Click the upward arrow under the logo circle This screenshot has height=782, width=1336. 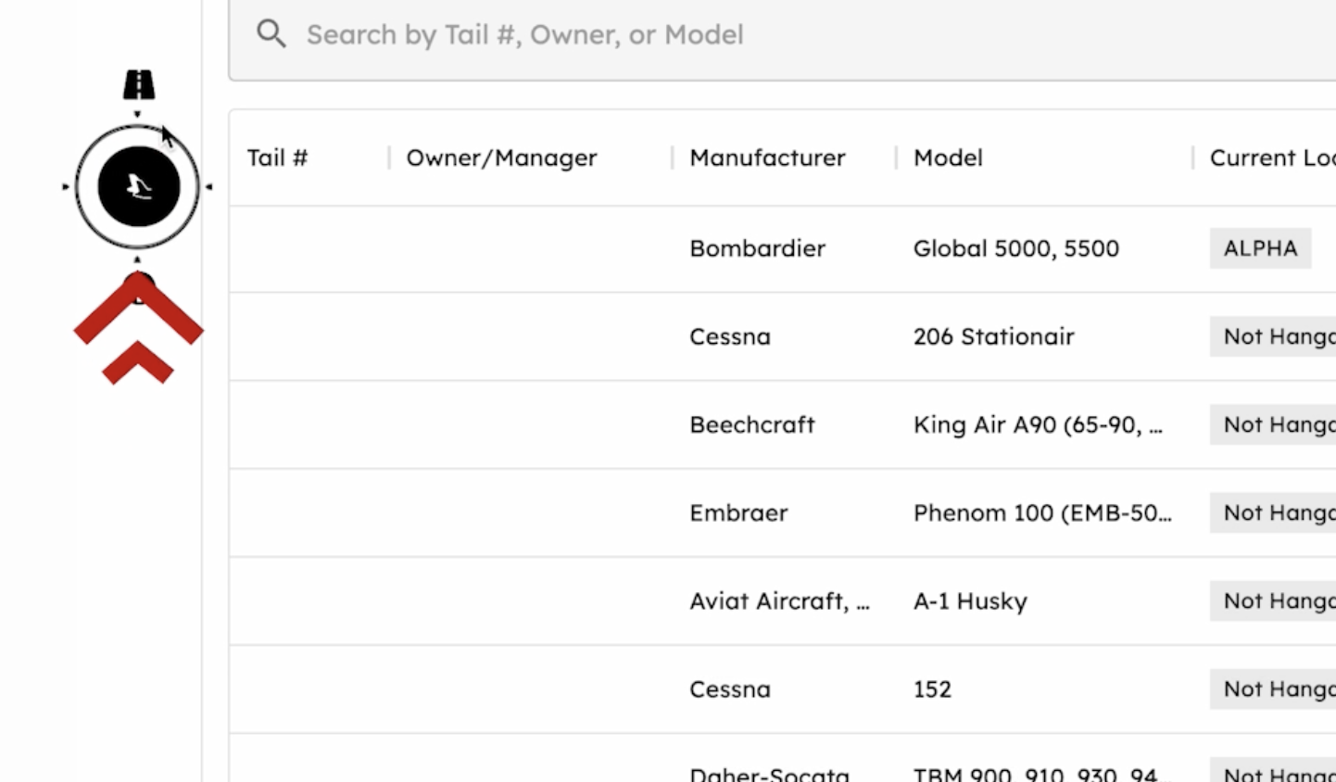click(136, 259)
